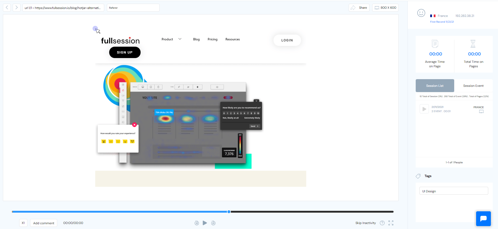Rewind the recording 10 seconds
Image resolution: width=498 pixels, height=229 pixels.
point(197,223)
